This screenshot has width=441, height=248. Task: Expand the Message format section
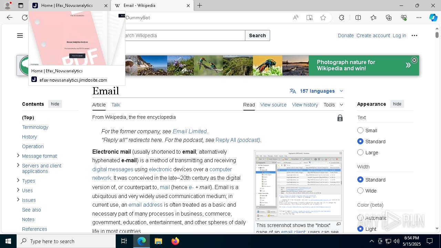[x=18, y=156]
